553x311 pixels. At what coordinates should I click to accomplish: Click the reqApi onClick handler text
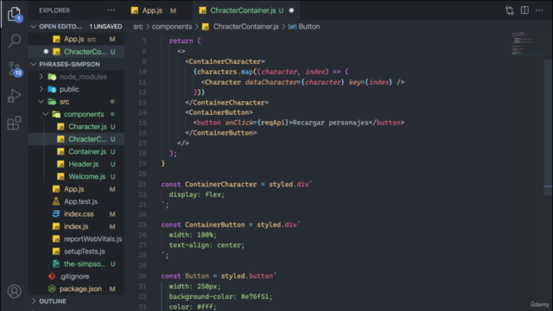pos(273,123)
